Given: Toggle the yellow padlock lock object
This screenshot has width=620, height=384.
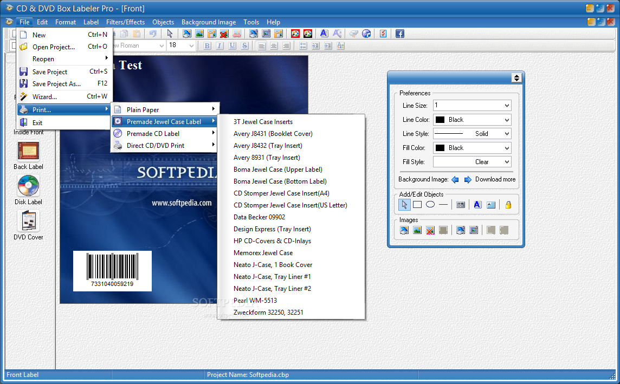Looking at the screenshot, I should (508, 205).
